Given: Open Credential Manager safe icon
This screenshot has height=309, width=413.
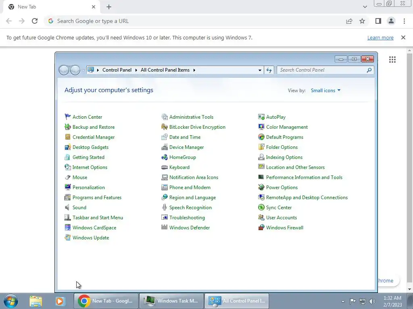Looking at the screenshot, I should 68,137.
